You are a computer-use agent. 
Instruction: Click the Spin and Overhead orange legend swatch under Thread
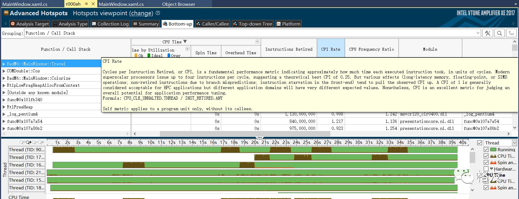493,162
